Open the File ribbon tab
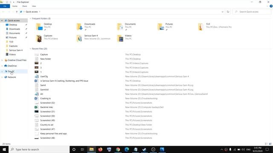 point(5,6)
